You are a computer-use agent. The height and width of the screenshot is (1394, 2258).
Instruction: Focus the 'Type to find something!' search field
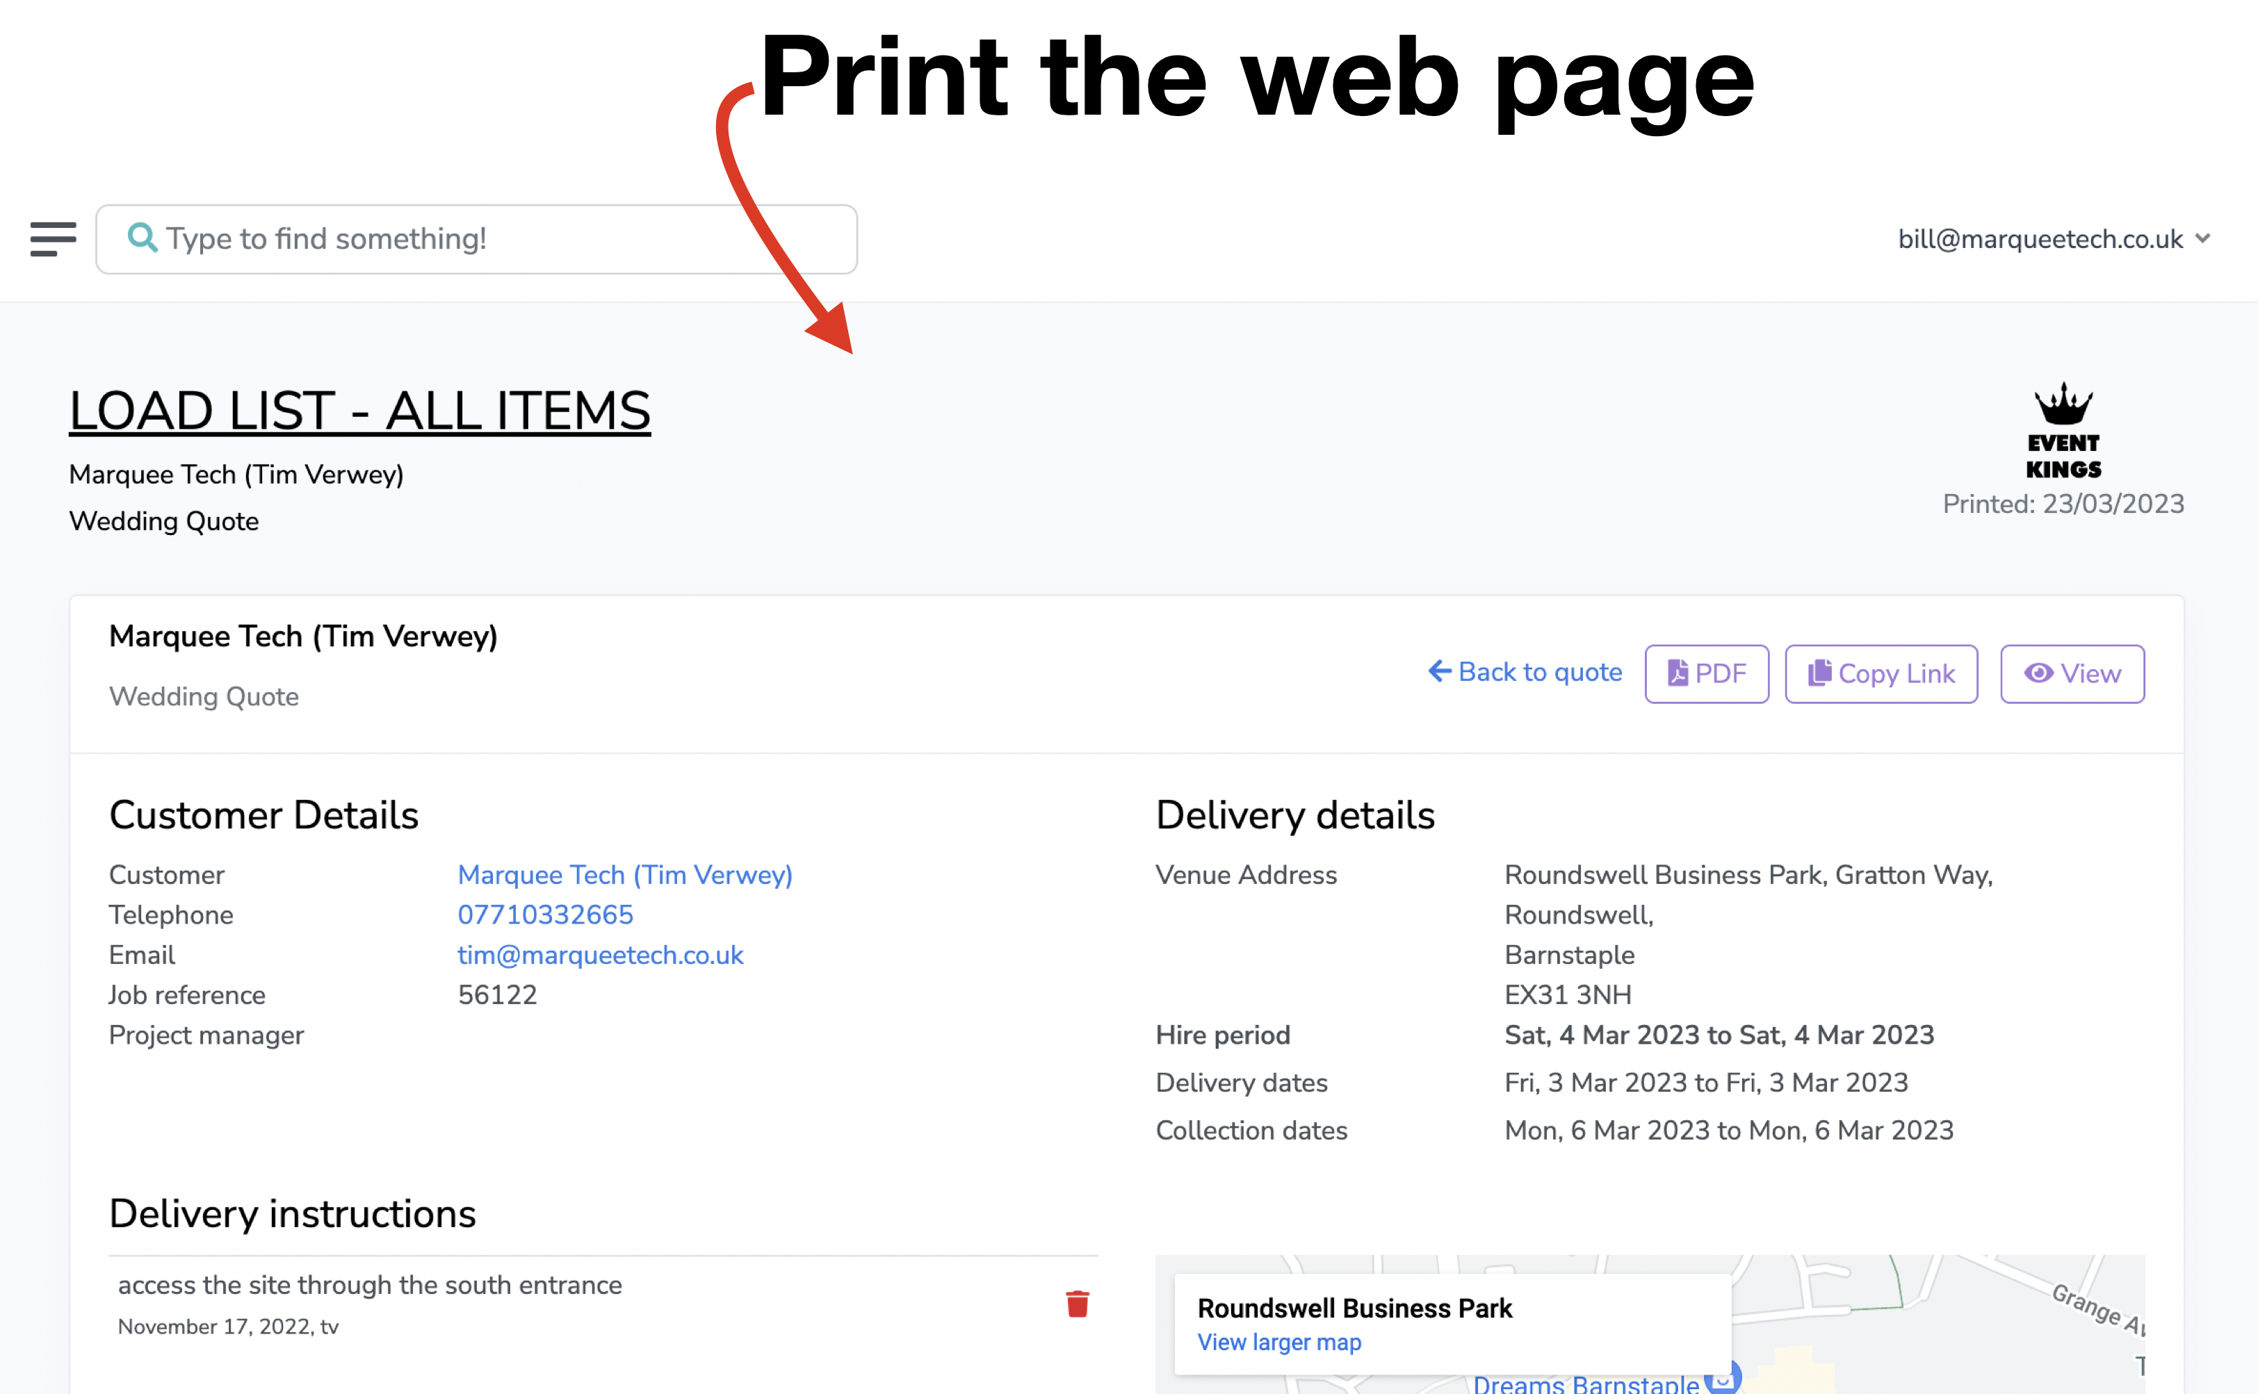[x=476, y=239]
